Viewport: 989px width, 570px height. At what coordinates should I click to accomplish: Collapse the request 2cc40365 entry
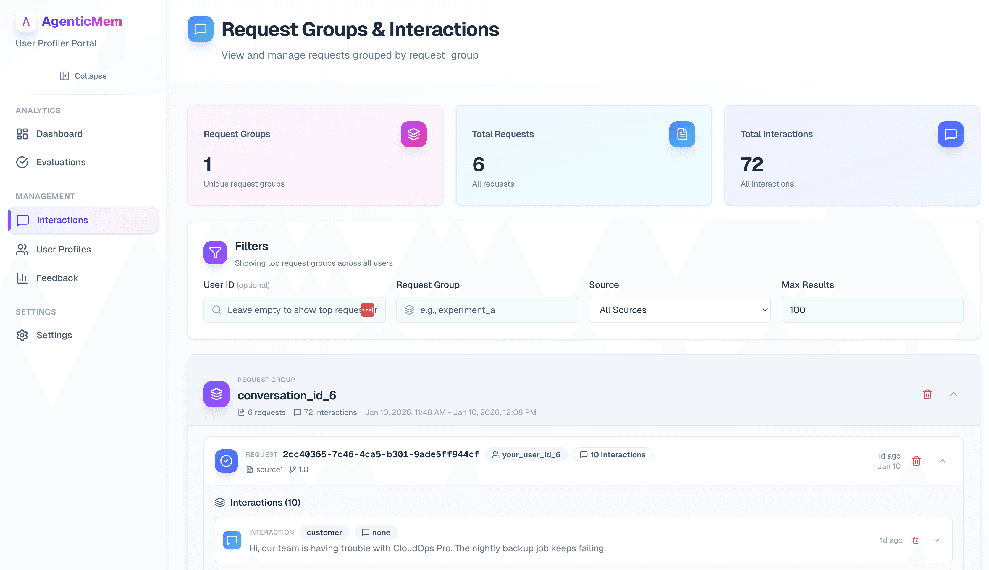(x=942, y=461)
